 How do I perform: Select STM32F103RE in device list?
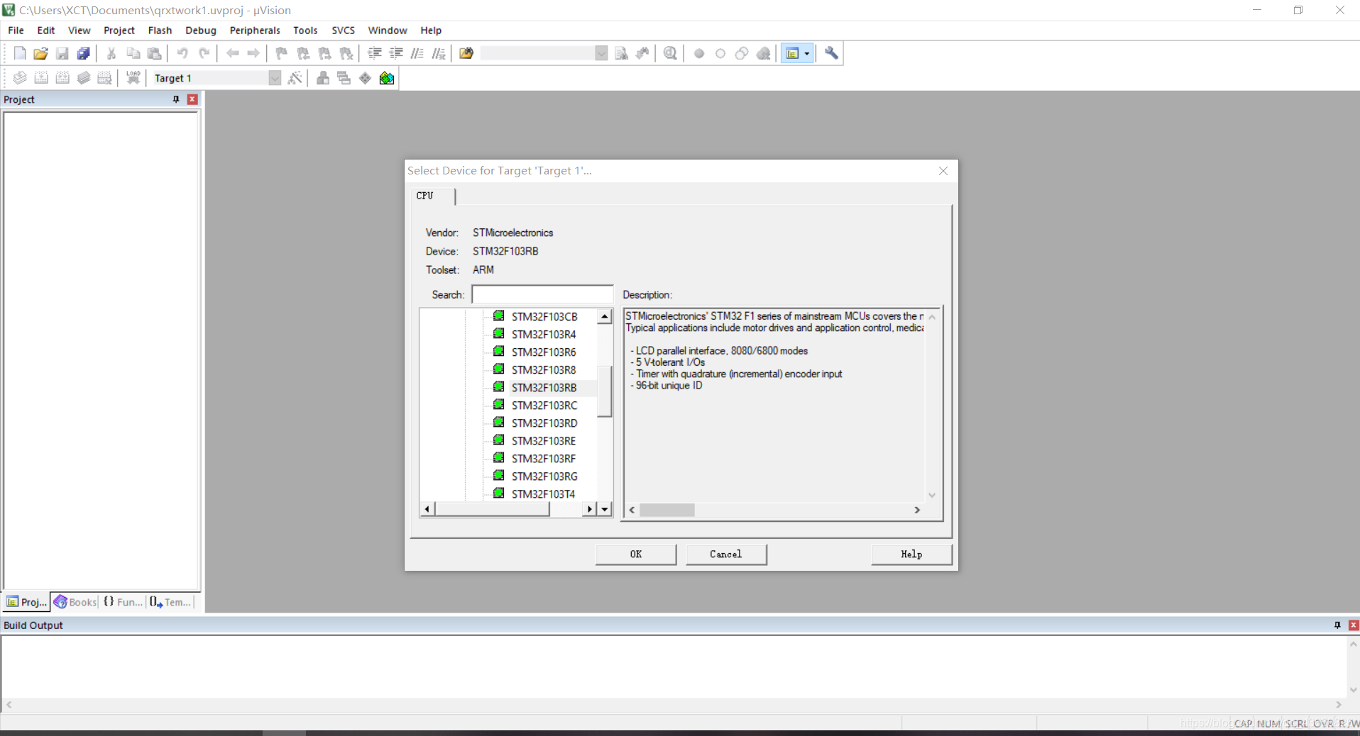pos(544,441)
